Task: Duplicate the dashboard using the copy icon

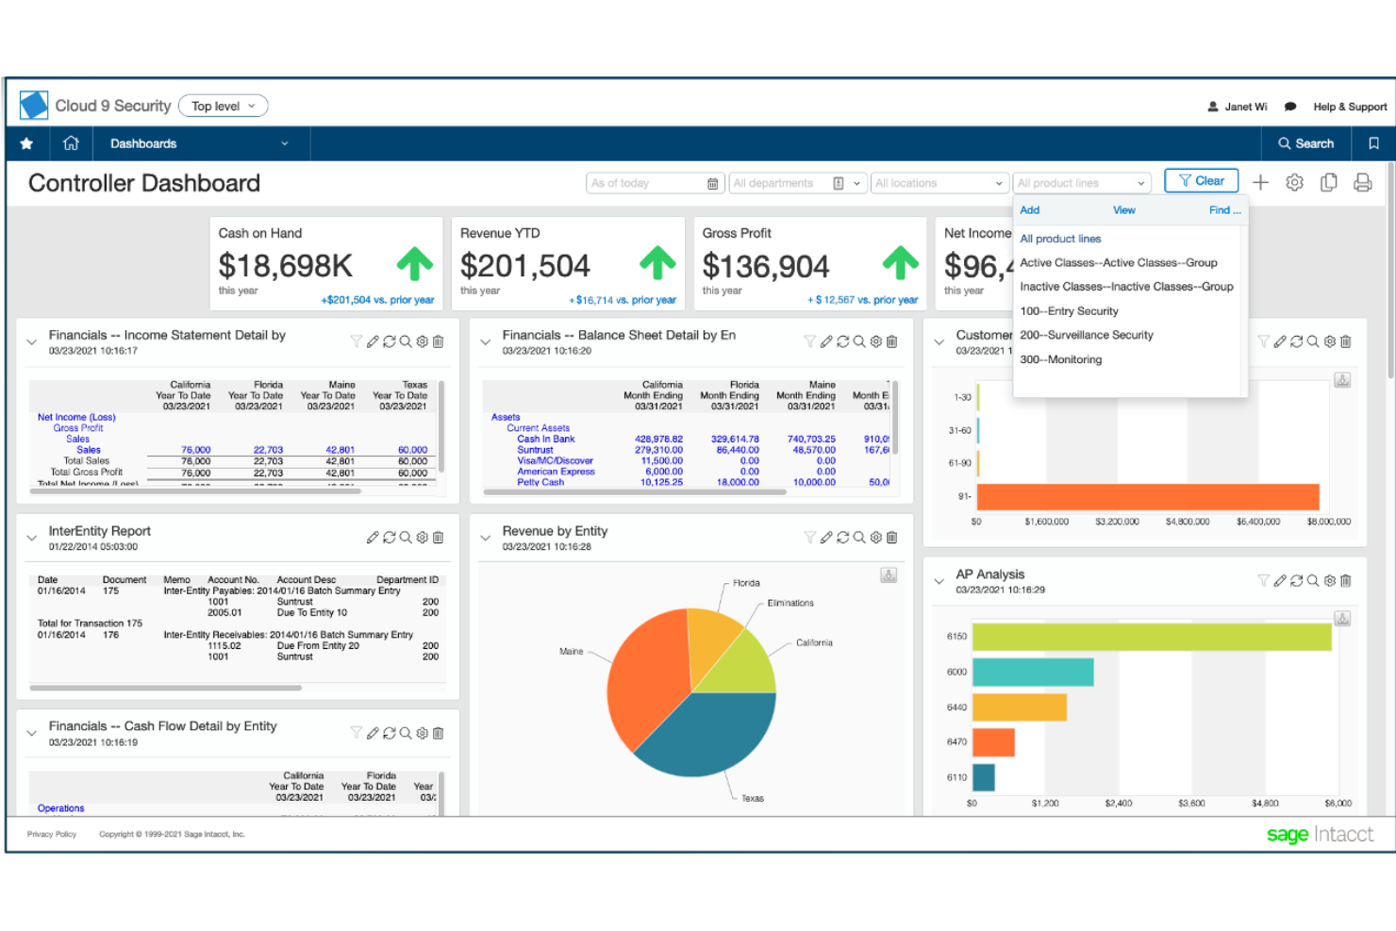Action: coord(1328,182)
